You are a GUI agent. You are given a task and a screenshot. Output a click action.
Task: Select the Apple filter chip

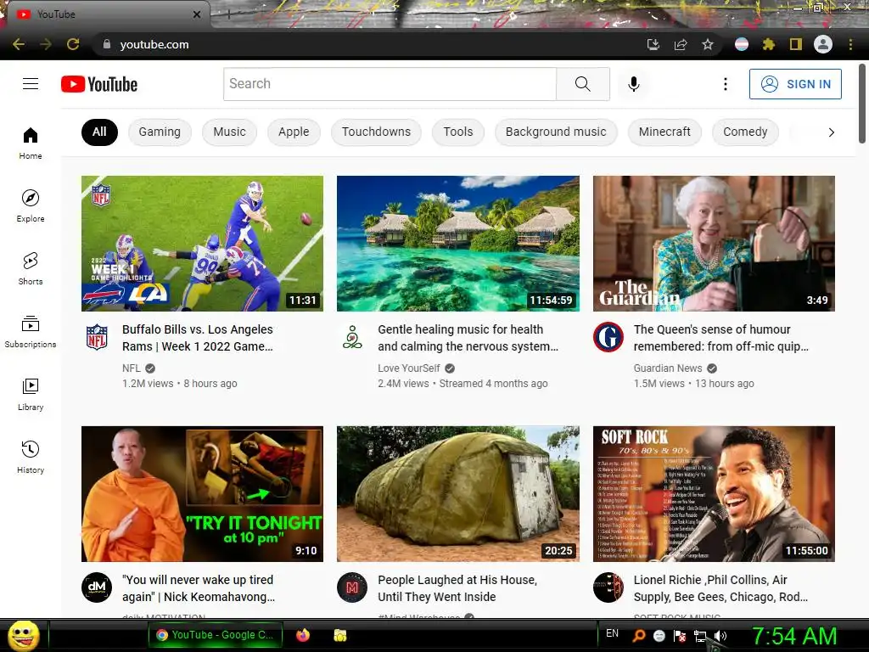[294, 132]
